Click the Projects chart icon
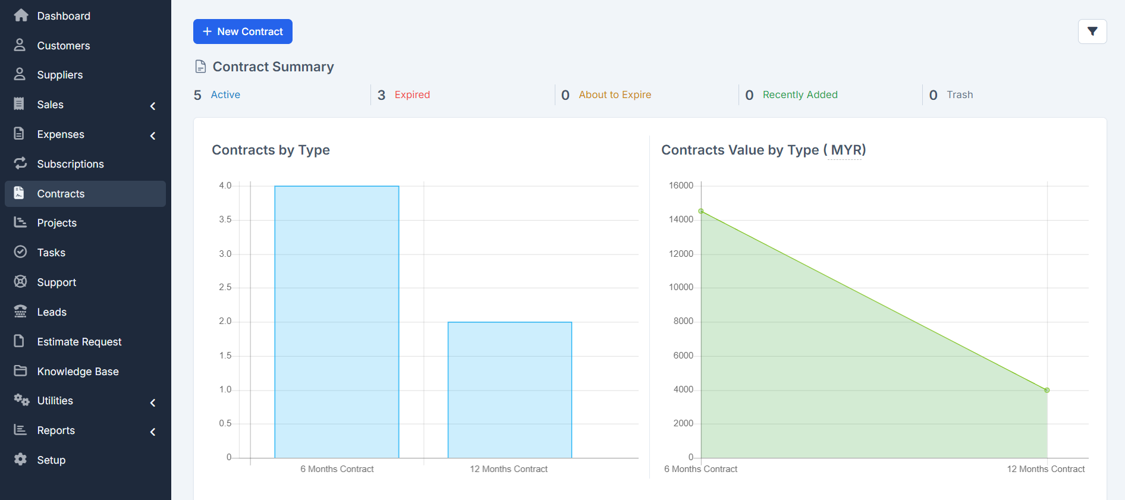This screenshot has width=1125, height=500. click(x=21, y=222)
